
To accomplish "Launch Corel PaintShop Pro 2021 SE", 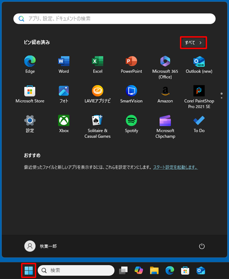I will point(199,97).
